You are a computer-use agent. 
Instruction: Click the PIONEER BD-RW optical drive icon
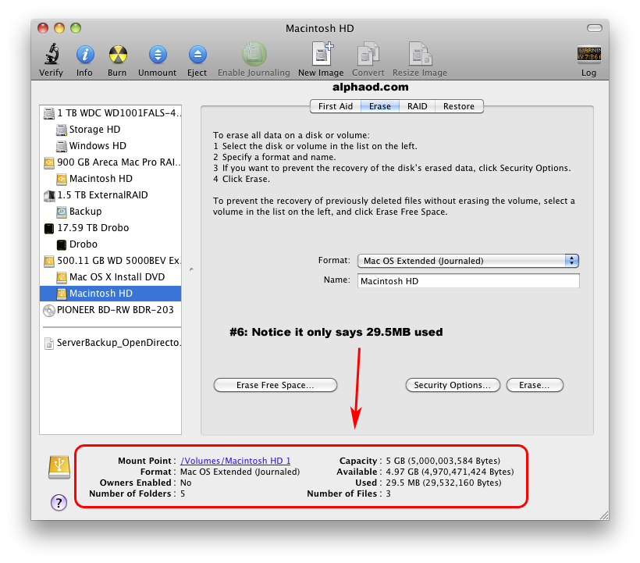[x=49, y=310]
